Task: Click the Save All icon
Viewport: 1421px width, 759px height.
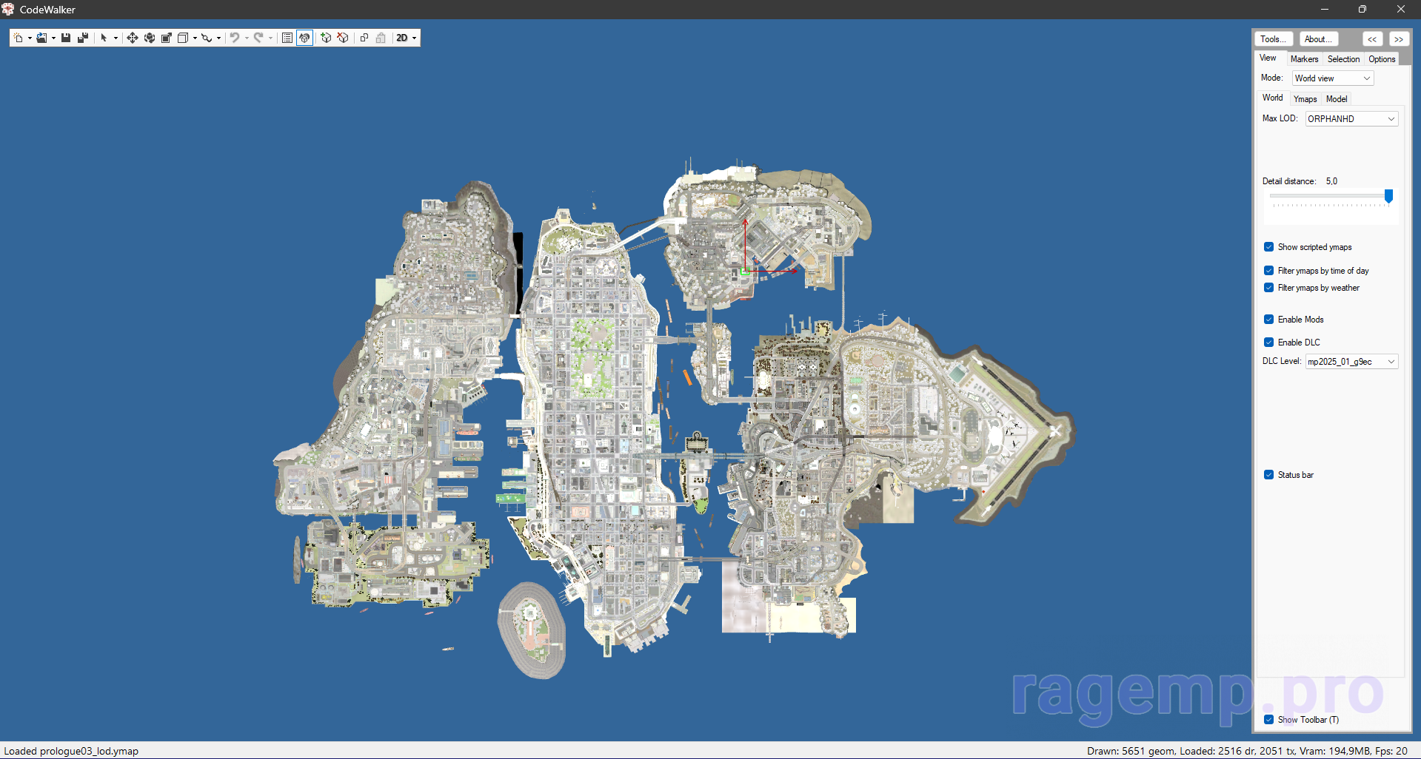Action: pyautogui.click(x=83, y=38)
